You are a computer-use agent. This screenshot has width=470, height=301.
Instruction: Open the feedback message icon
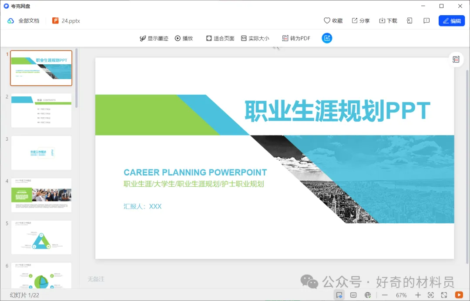click(x=426, y=21)
